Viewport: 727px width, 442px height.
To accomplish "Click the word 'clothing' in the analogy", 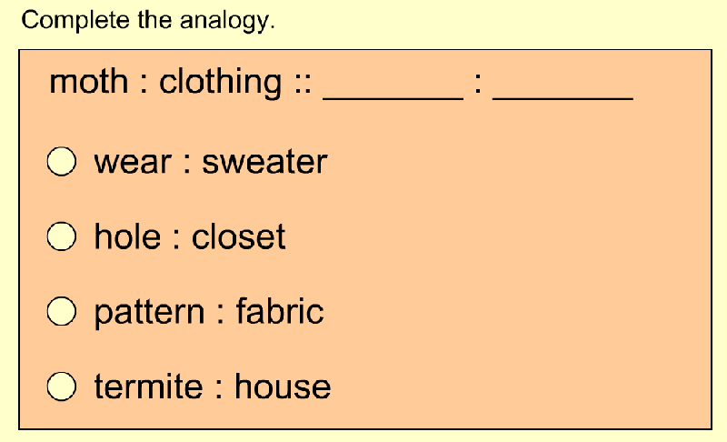I will click(220, 83).
